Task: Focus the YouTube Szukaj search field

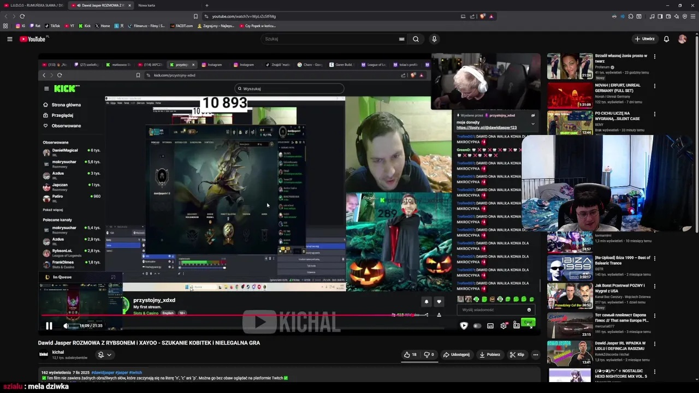Action: tap(330, 39)
